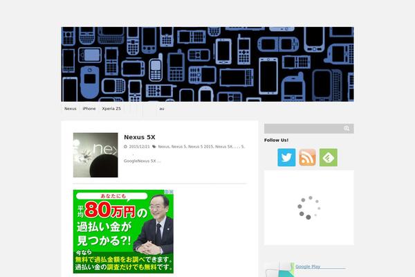Close the ad with its X icon
Image resolution: width=415 pixels, height=277 pixels.
click(x=172, y=191)
